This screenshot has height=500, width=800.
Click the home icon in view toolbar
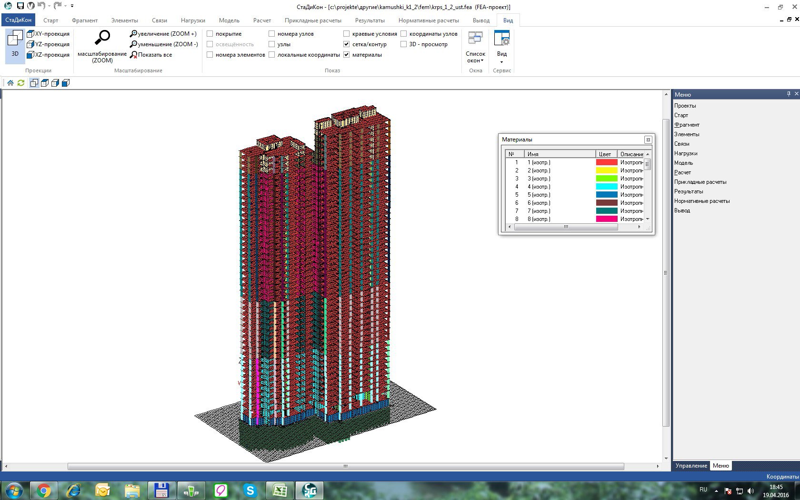coord(10,83)
